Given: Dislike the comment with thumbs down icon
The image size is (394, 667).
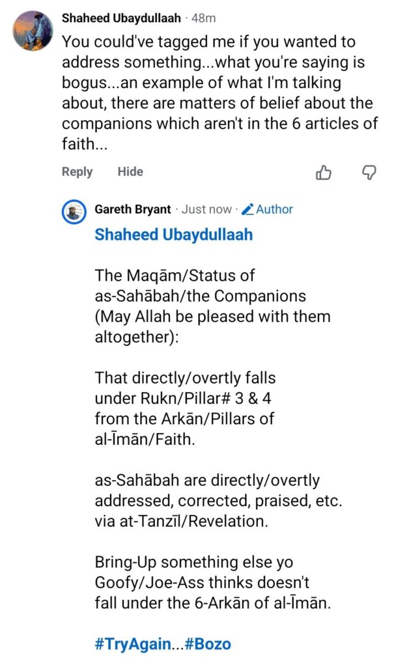Looking at the screenshot, I should pos(369,172).
